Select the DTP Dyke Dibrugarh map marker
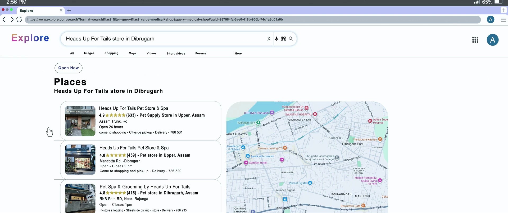Screen dimensions: 508x213 pos(272,113)
